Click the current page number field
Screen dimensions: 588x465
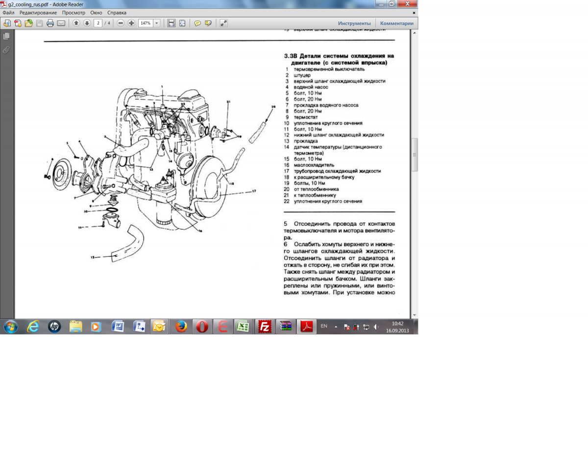[98, 23]
